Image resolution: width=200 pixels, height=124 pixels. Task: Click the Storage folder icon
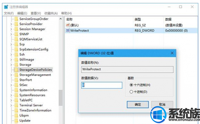(x=16, y=65)
